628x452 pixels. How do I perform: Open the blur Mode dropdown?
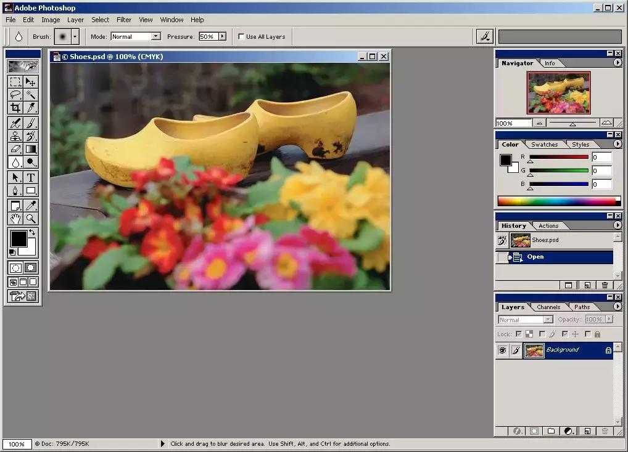pyautogui.click(x=155, y=37)
